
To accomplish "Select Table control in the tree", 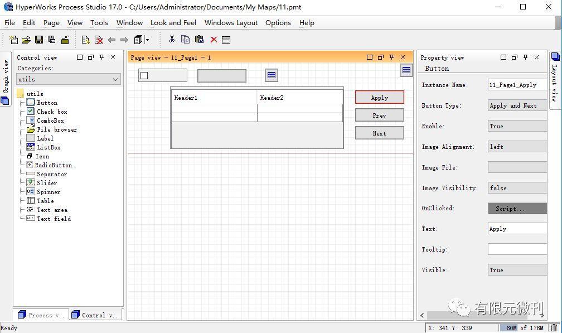I will tap(45, 201).
